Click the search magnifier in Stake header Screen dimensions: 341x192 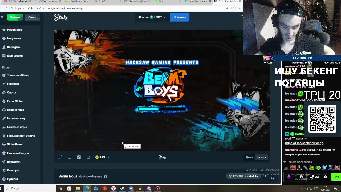[x=242, y=17]
